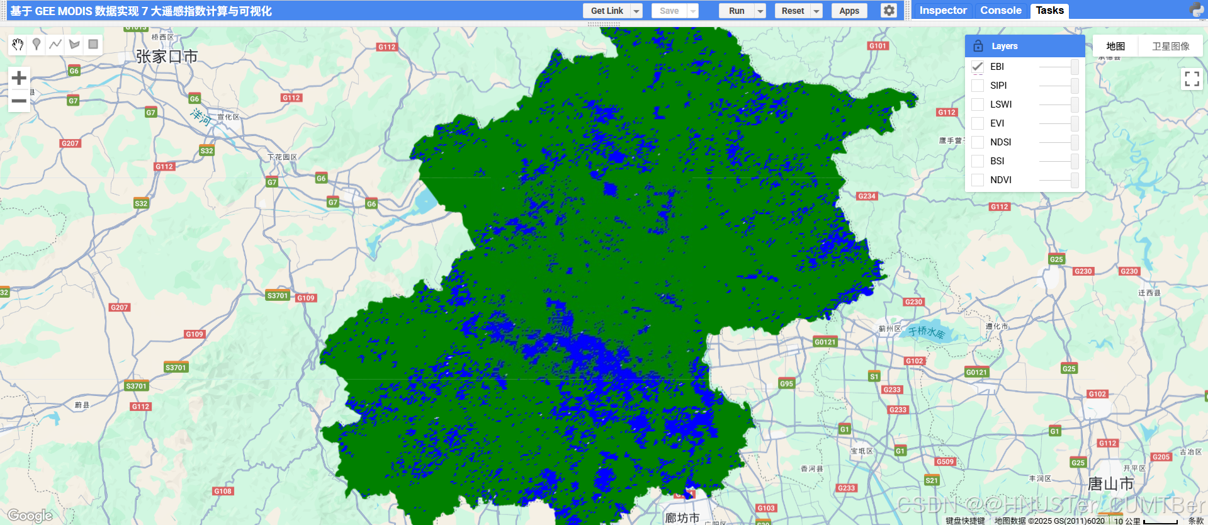Screen dimensions: 1208x525
Task: Select the 地图 map type
Action: tap(1115, 46)
